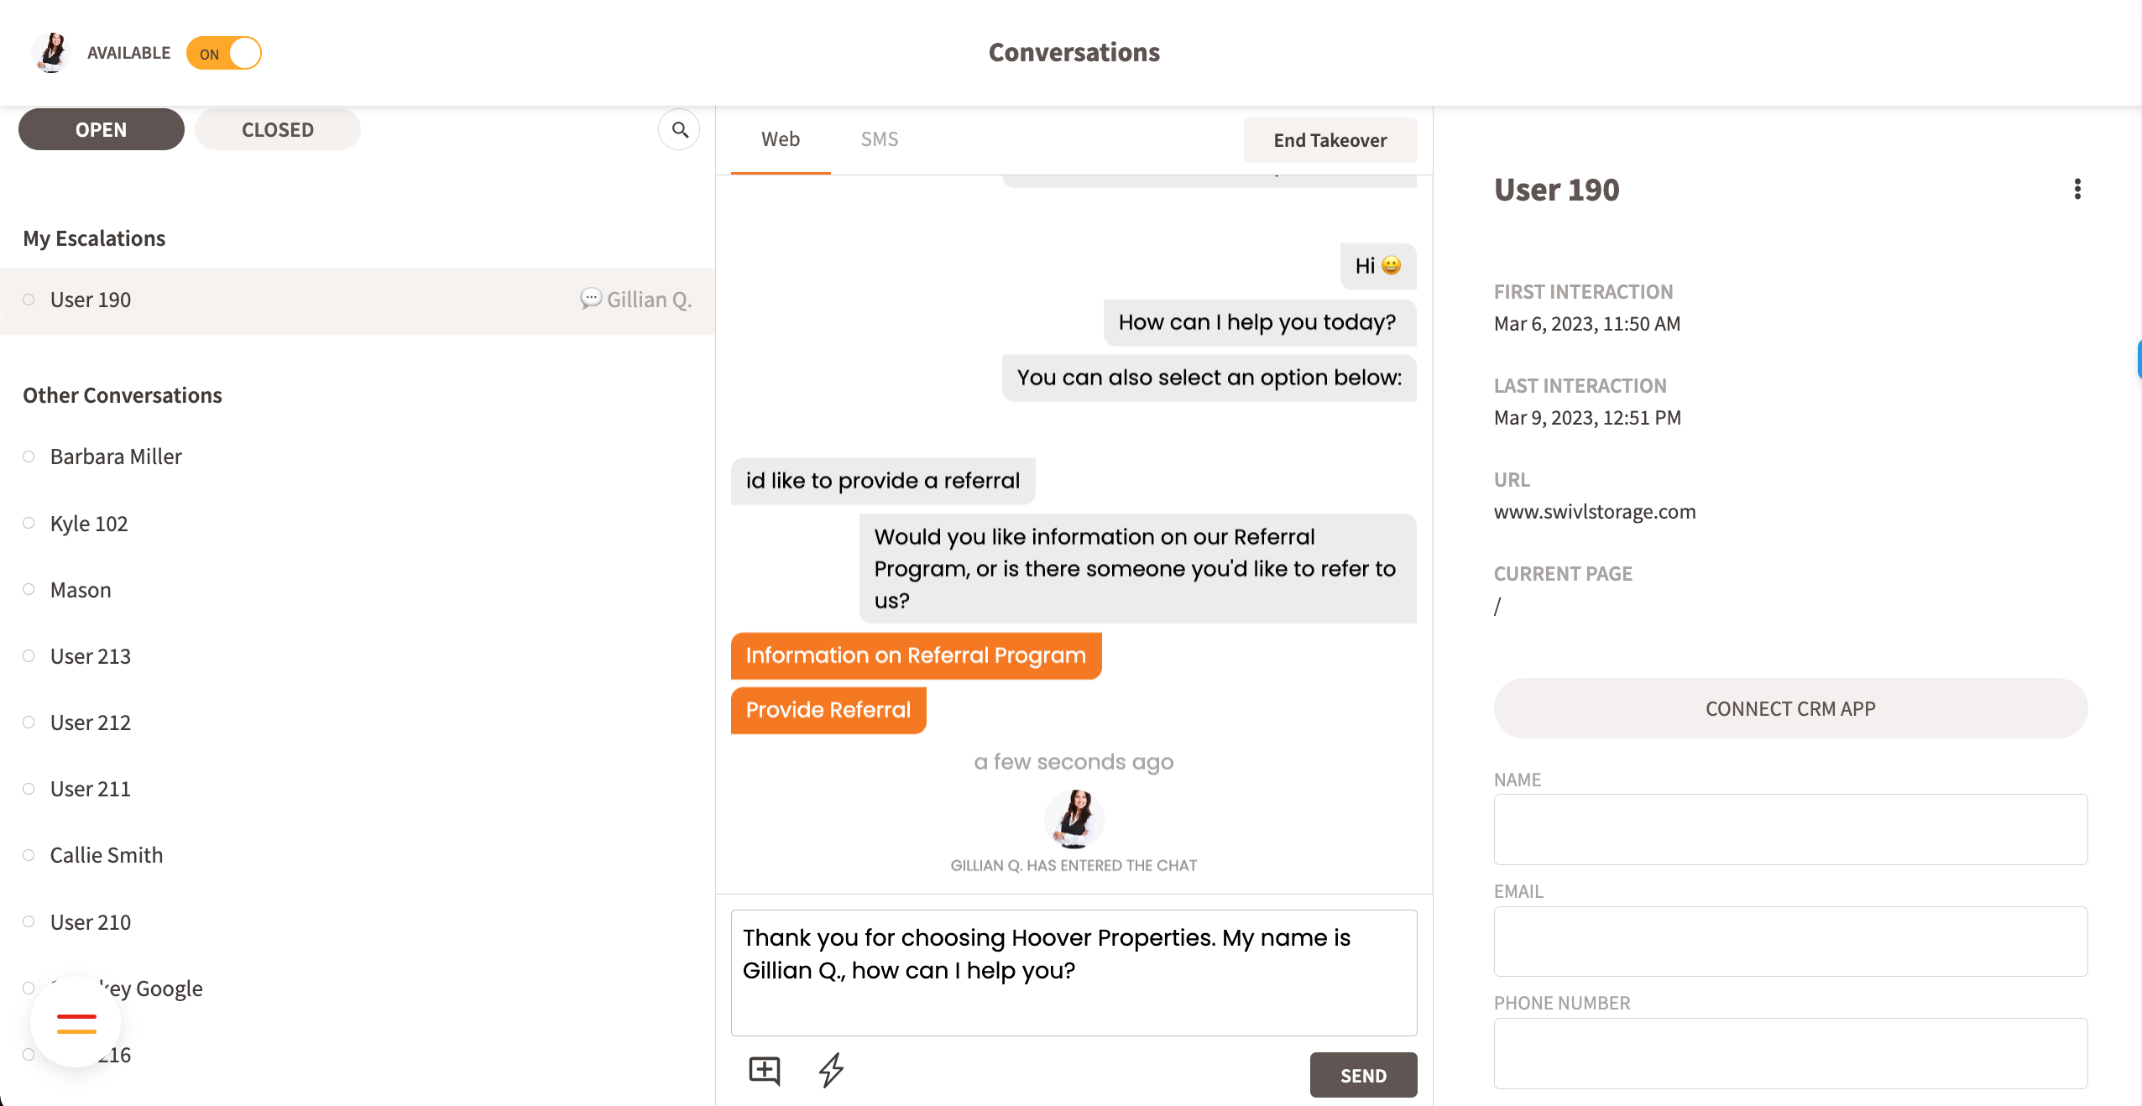The width and height of the screenshot is (2142, 1106).
Task: Open the conversation search icon
Action: tap(679, 130)
